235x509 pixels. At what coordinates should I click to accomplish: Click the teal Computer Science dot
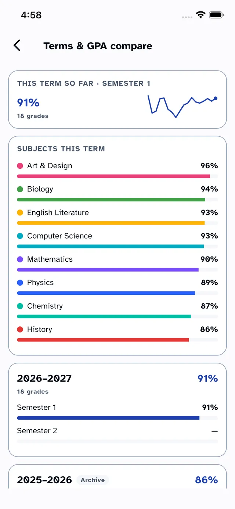pos(20,236)
